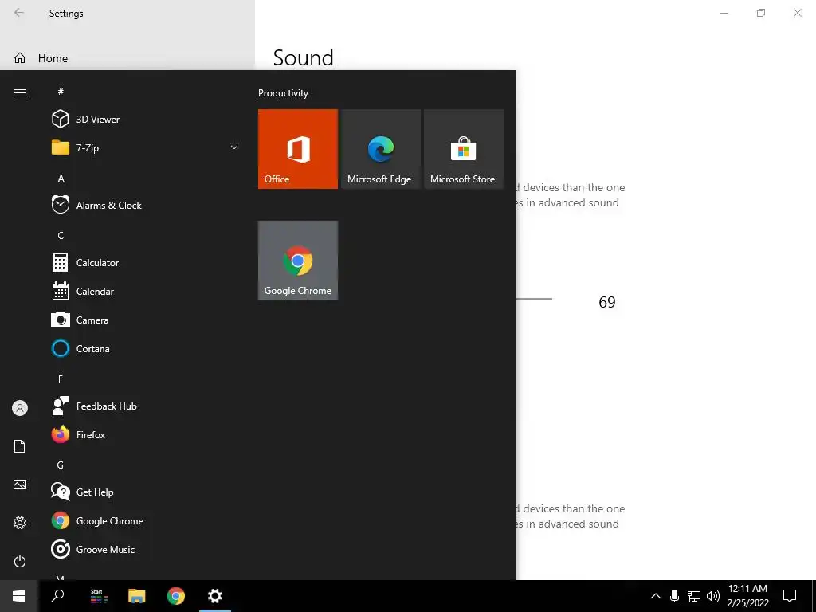Click the Settings back arrow

[19, 13]
